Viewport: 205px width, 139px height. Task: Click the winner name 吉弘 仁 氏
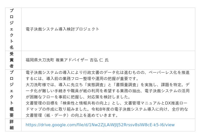pyautogui.click(x=99, y=60)
